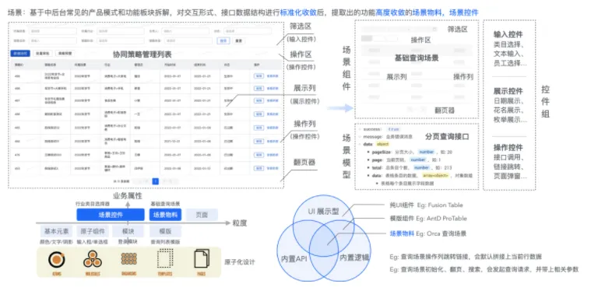Click the 接口调用 item under 操作控件
The height and width of the screenshot is (291, 598).
(x=508, y=157)
